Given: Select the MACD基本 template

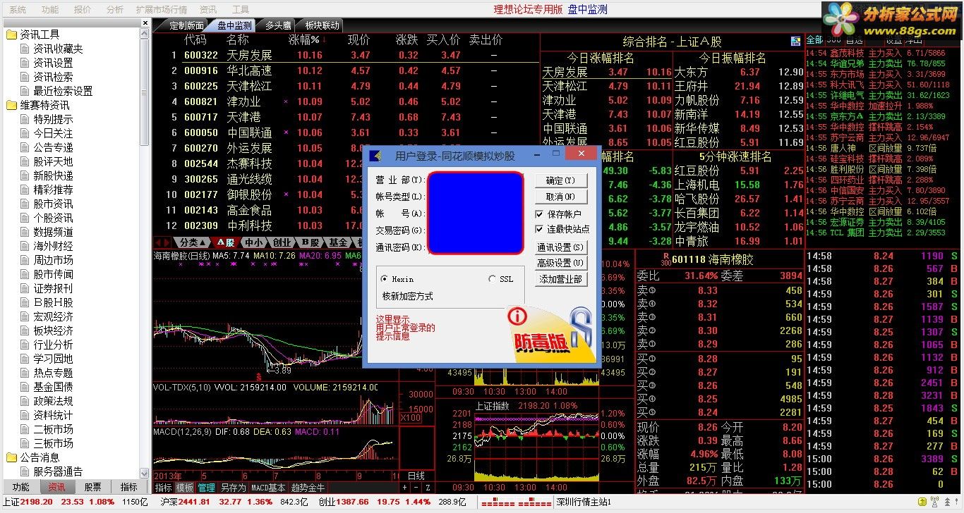Looking at the screenshot, I should tap(269, 488).
